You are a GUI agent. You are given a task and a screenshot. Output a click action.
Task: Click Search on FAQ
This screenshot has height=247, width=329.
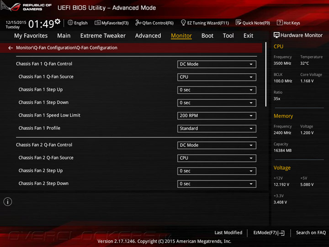pos(311,232)
